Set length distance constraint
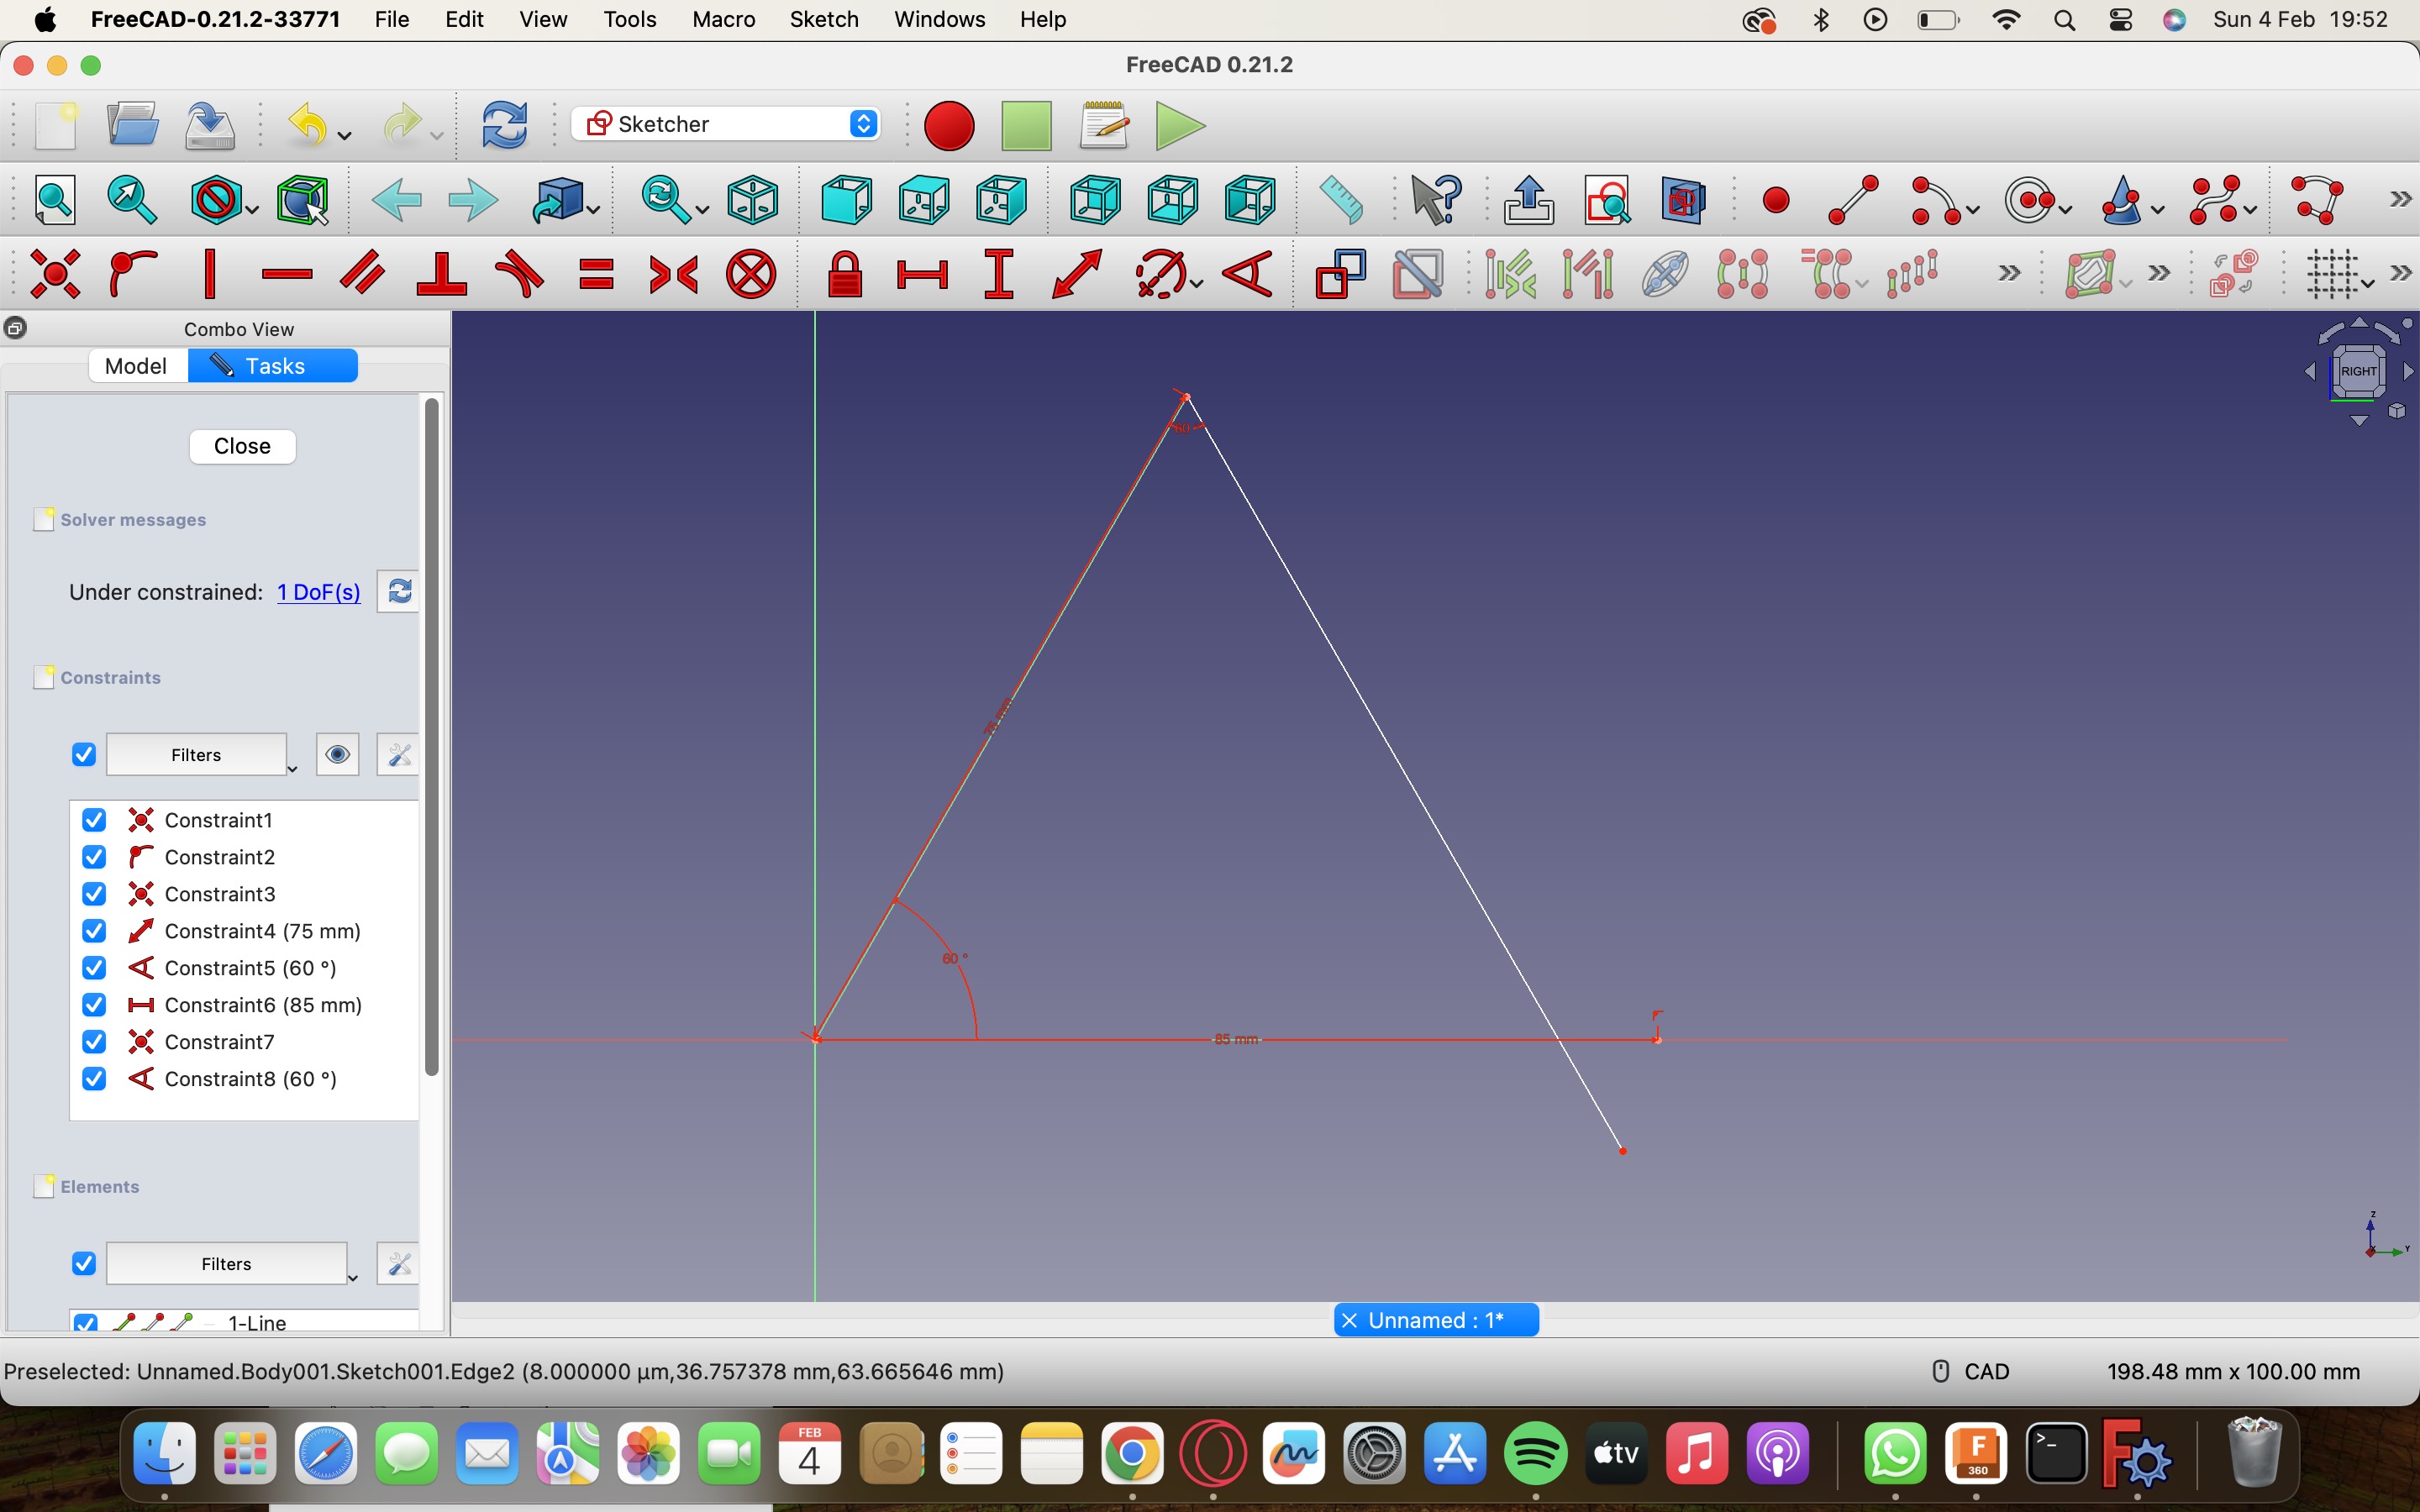Screen dimensions: 2420x1512 [x=1077, y=273]
